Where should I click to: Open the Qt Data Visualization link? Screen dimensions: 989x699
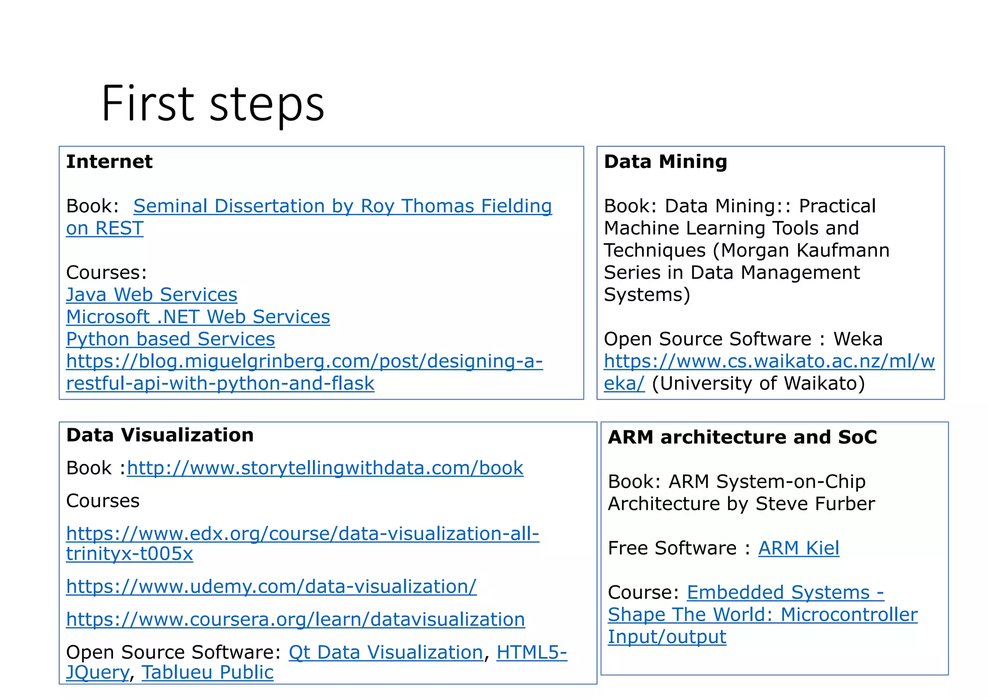(x=386, y=652)
